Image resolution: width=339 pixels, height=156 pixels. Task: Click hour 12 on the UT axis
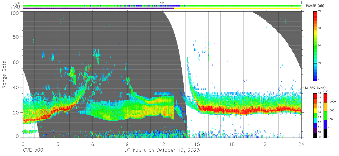162,144
